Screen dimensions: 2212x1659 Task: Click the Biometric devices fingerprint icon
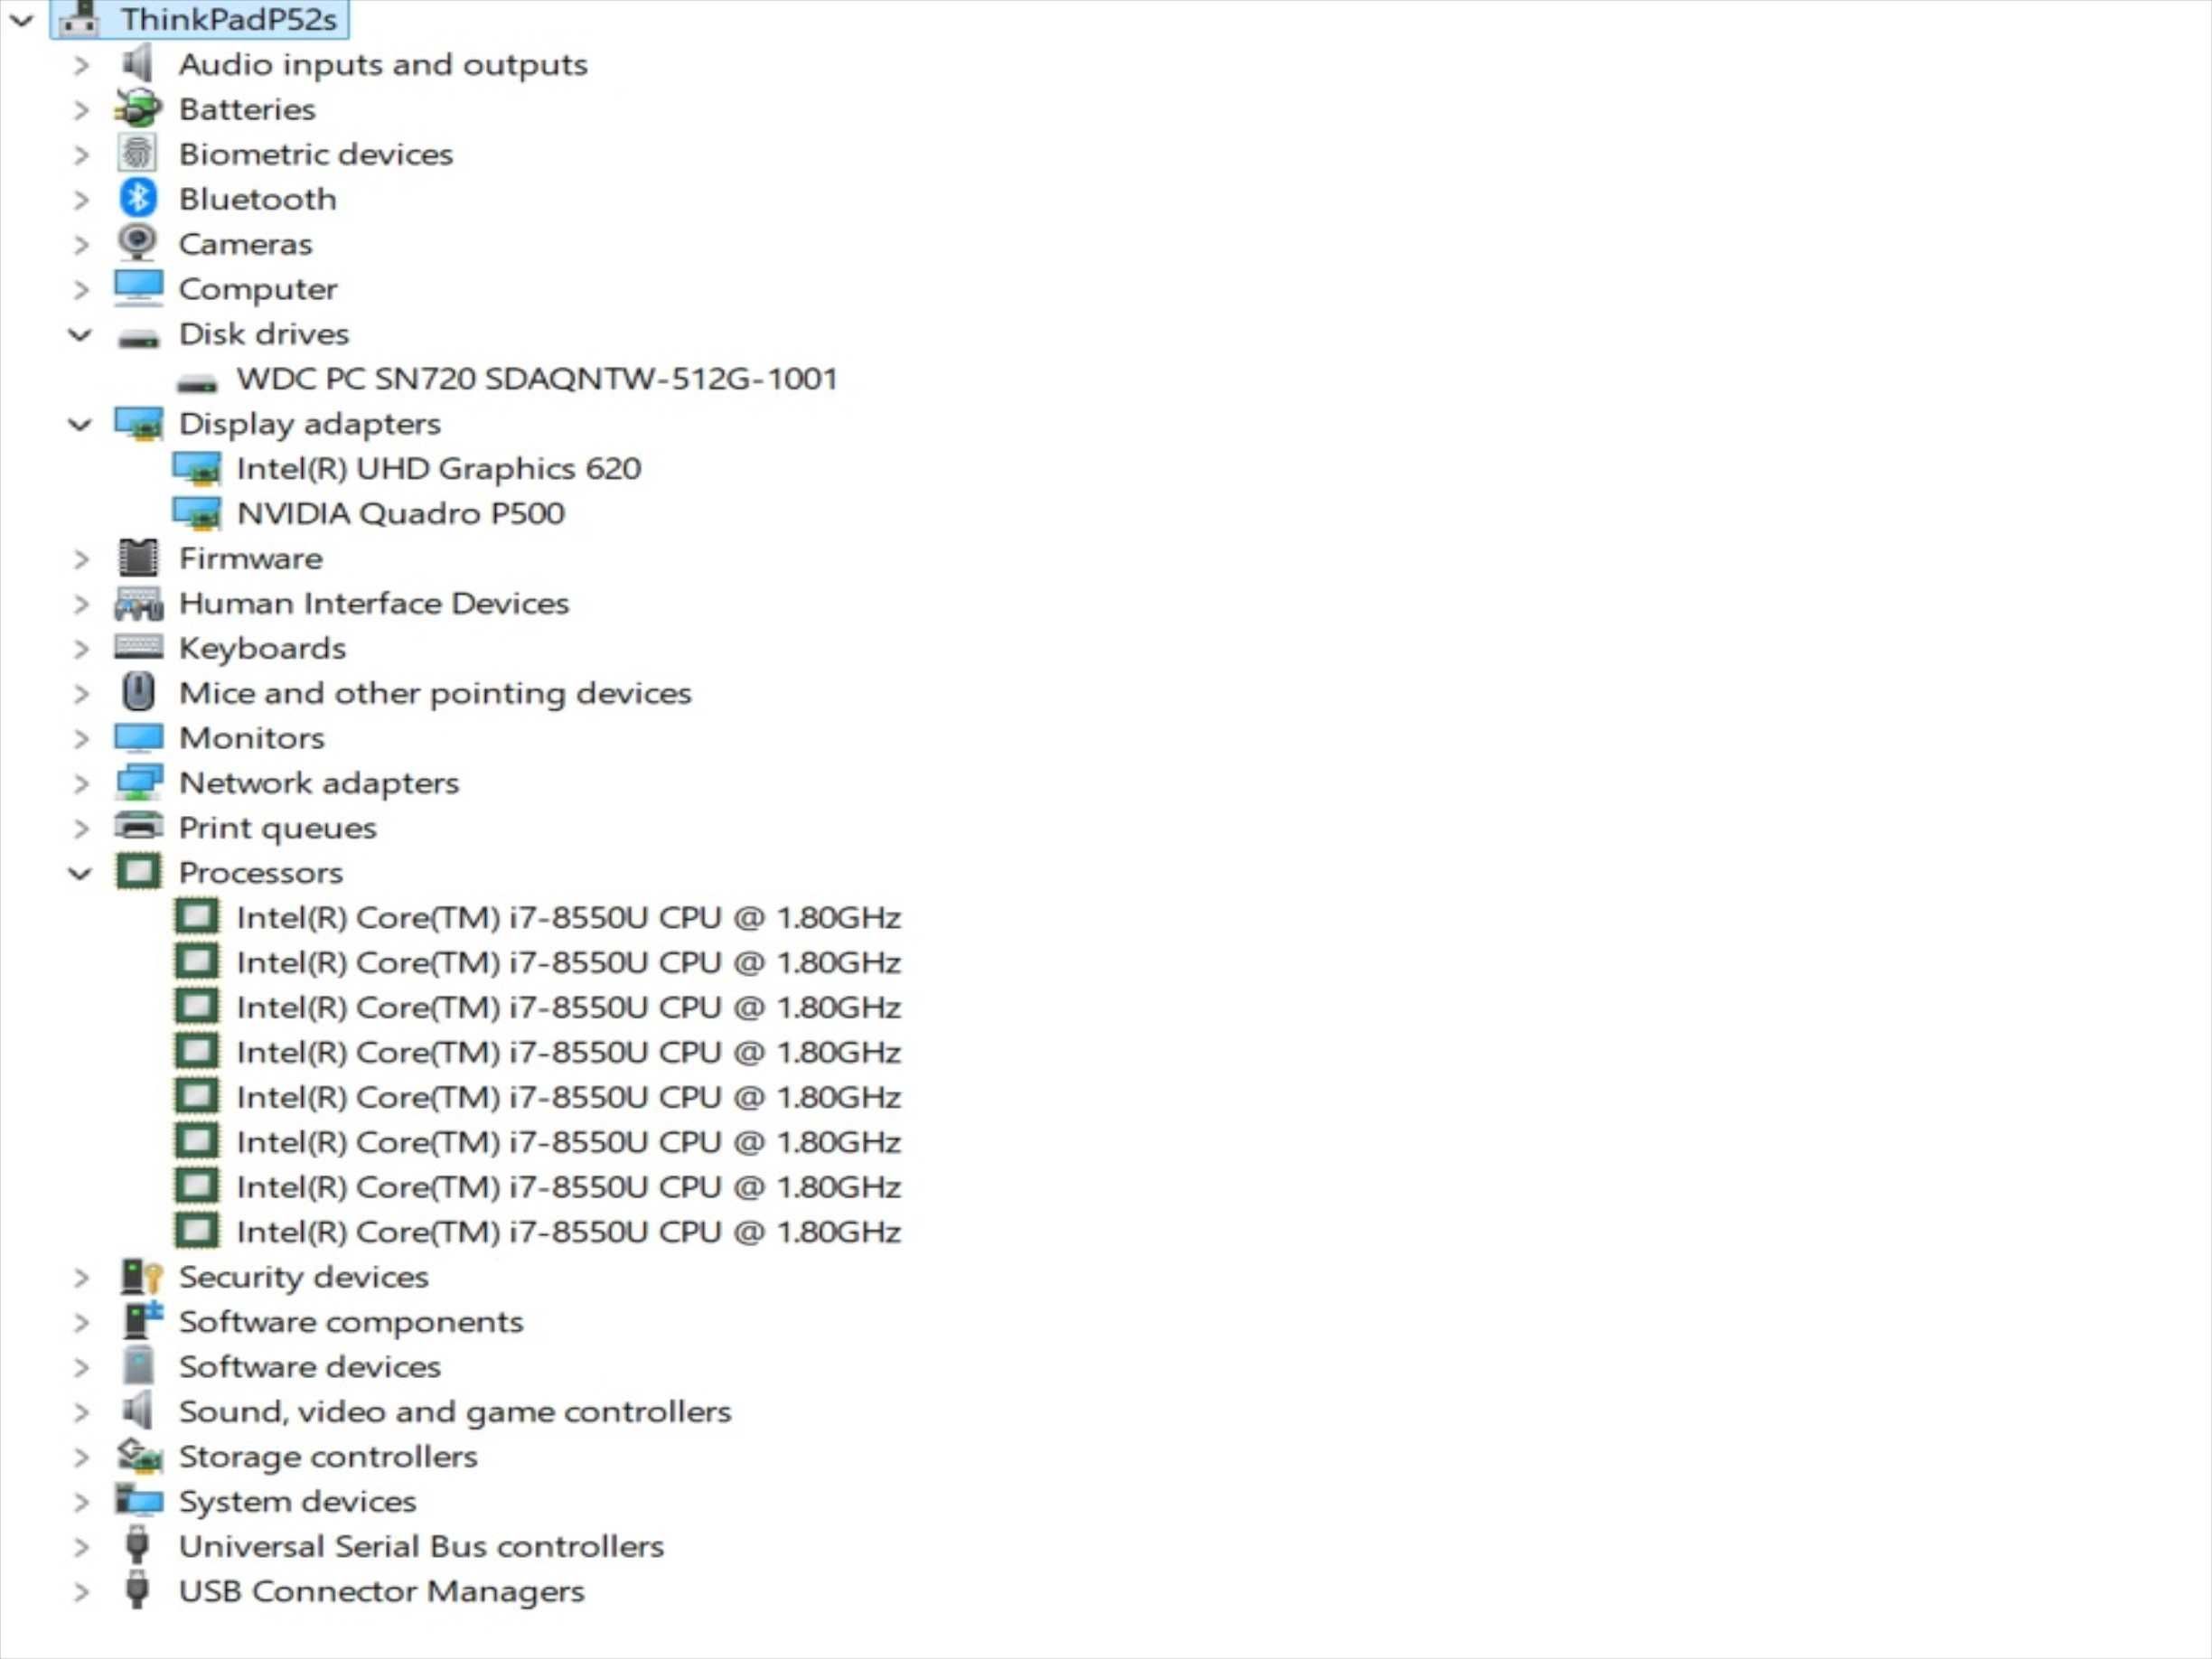point(138,153)
